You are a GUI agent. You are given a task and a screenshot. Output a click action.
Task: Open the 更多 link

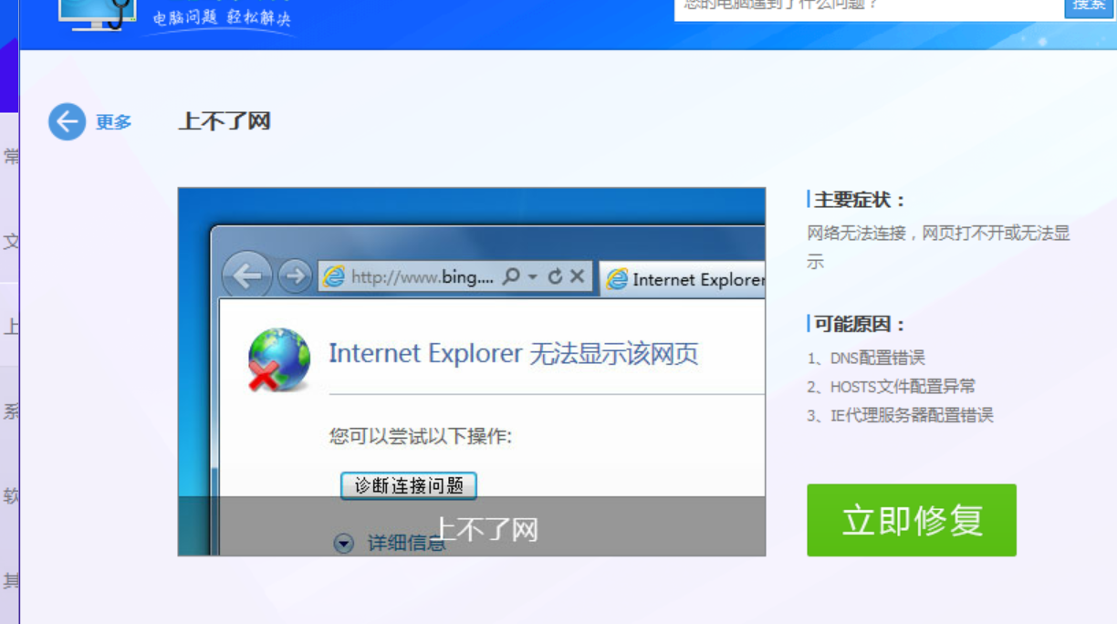click(113, 122)
